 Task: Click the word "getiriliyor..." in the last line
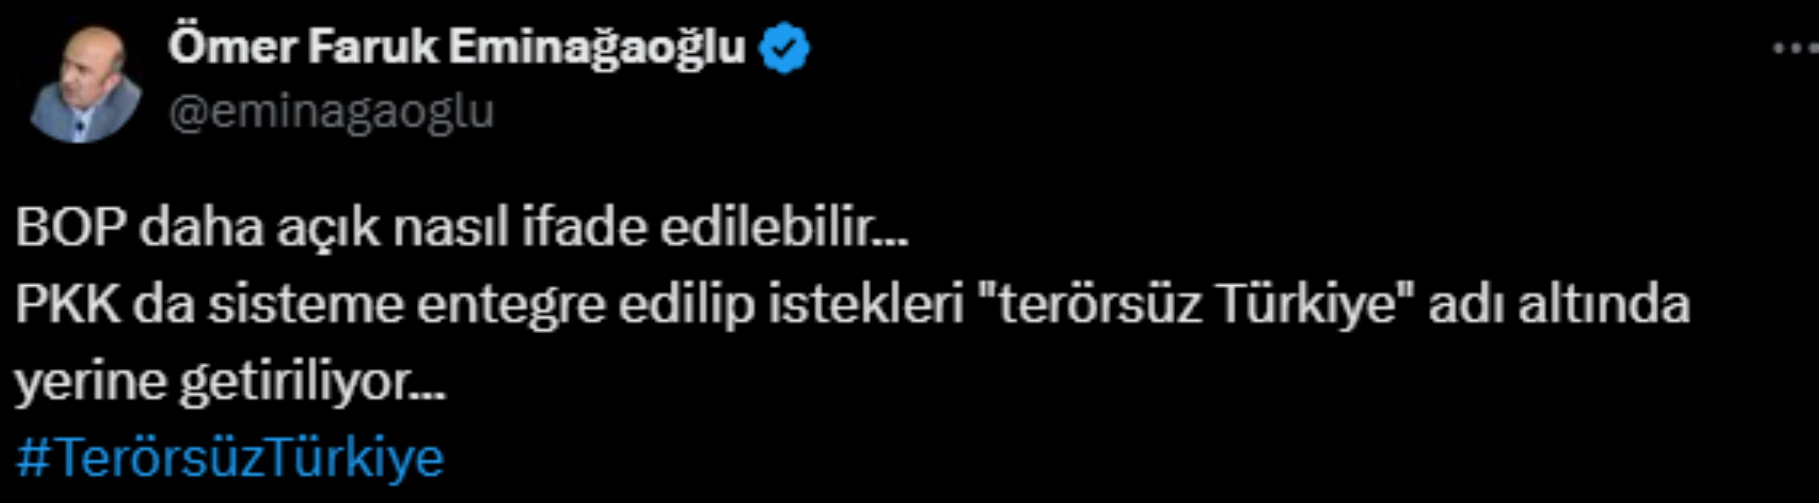pyautogui.click(x=312, y=384)
